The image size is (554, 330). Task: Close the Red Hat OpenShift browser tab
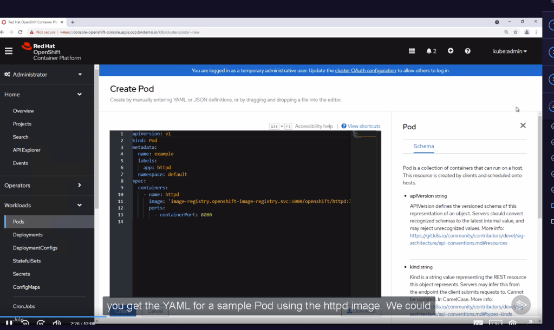pyautogui.click(x=62, y=22)
